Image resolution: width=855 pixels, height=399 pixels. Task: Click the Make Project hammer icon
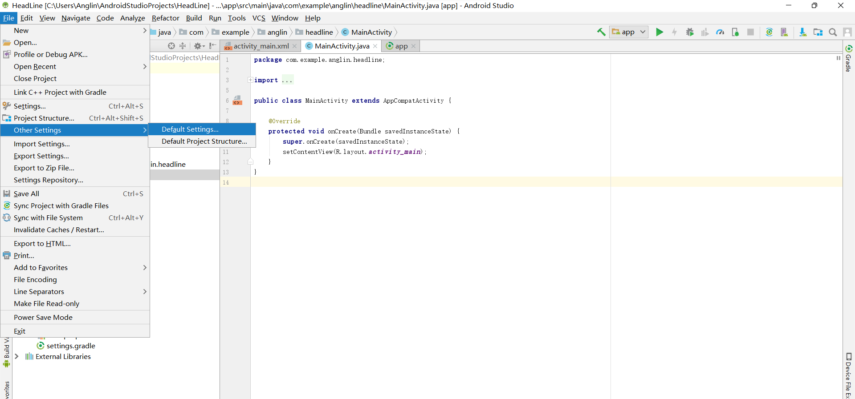tap(601, 32)
